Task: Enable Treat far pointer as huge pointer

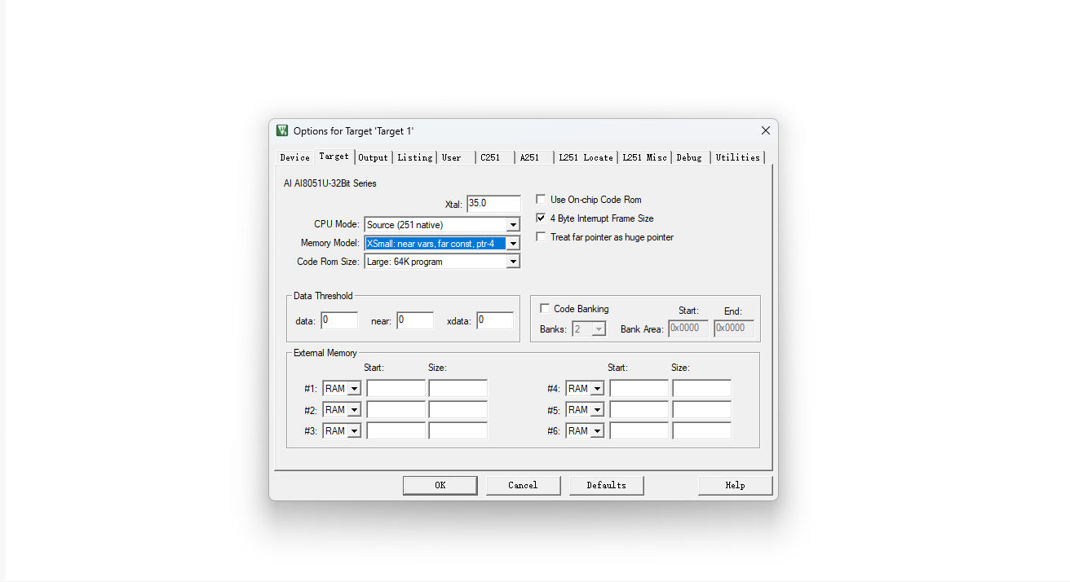Action: click(541, 237)
